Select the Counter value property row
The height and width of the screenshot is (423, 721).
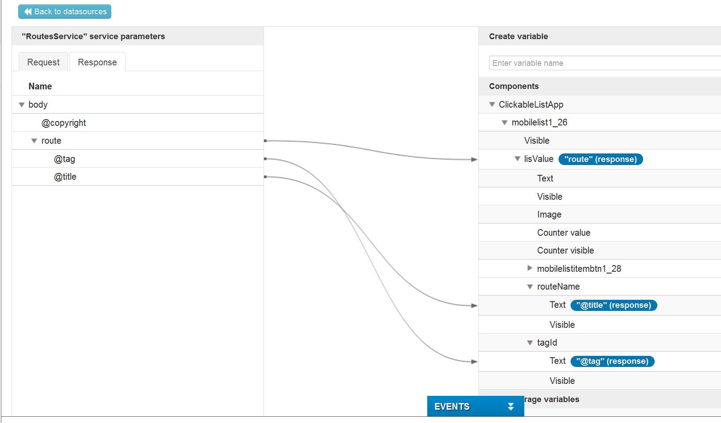(563, 233)
